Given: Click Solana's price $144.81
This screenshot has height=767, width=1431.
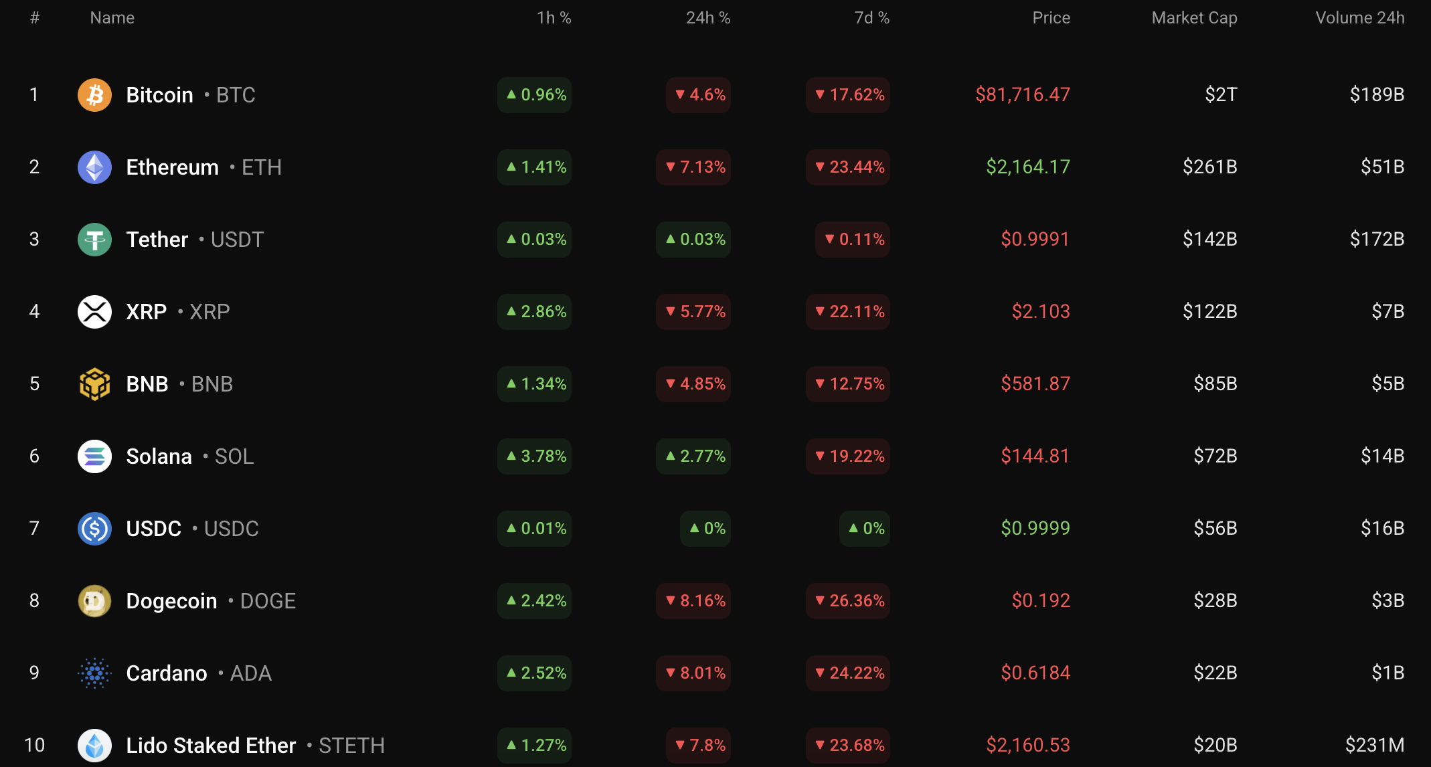Looking at the screenshot, I should (1035, 456).
